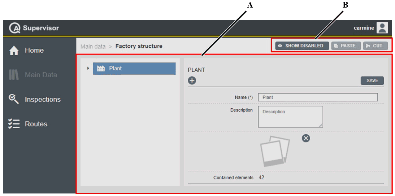395x196 pixels.
Task: Click the CUT button
Action: 375,46
